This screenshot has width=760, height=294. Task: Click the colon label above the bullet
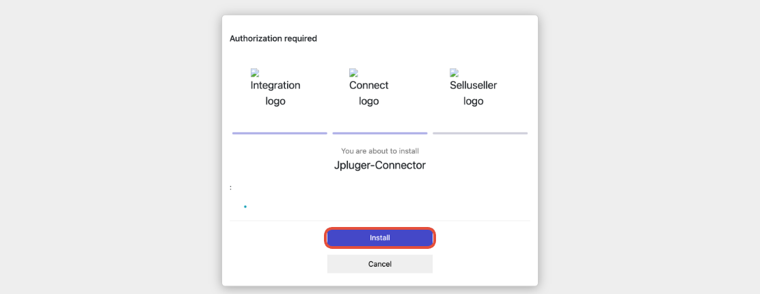tap(231, 187)
